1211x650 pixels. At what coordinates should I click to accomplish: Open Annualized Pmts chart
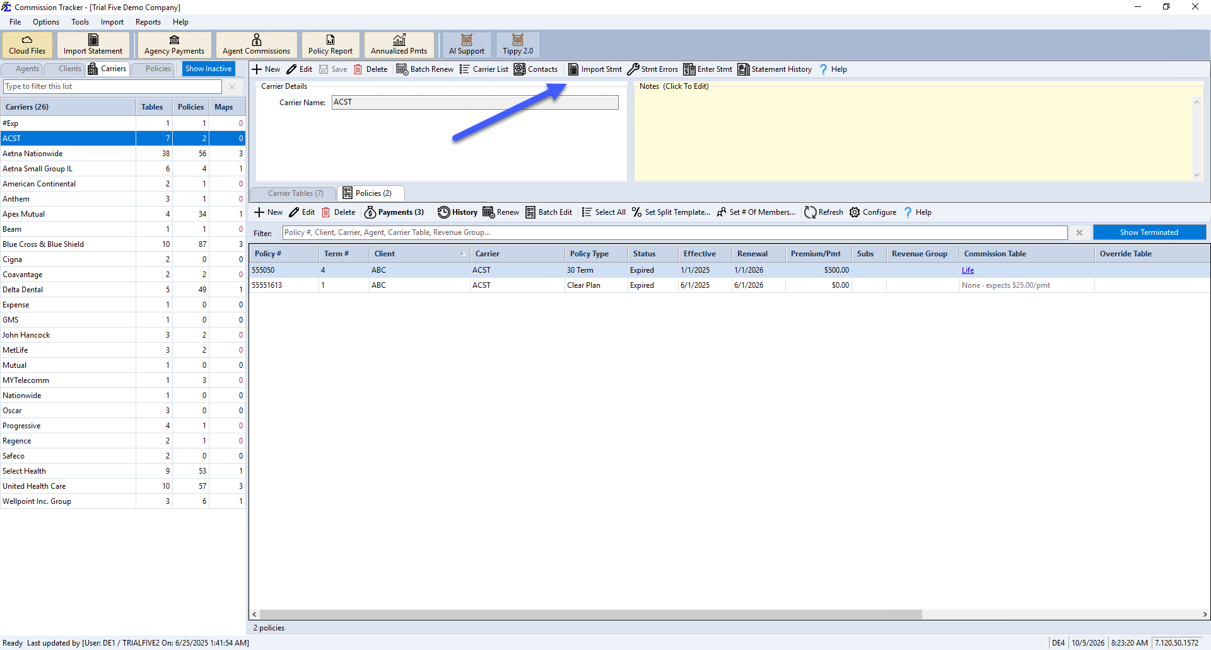tap(399, 45)
